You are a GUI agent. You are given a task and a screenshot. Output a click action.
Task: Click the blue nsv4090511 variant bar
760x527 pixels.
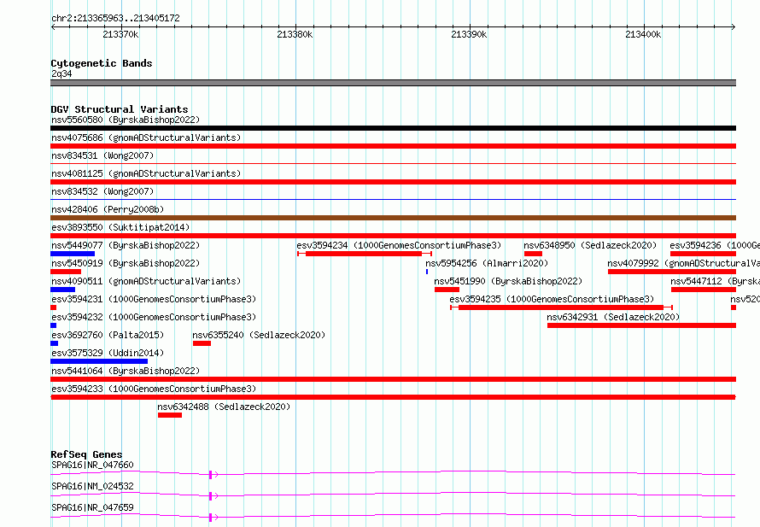pos(62,290)
